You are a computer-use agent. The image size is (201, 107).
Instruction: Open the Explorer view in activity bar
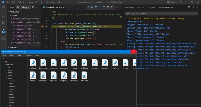pyautogui.click(x=3, y=8)
